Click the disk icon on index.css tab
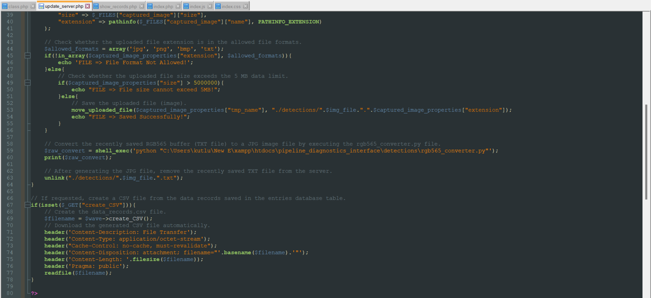 [218, 6]
